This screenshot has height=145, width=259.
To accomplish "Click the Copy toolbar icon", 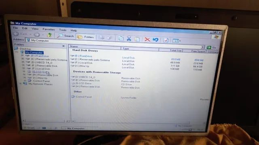I will [121, 39].
